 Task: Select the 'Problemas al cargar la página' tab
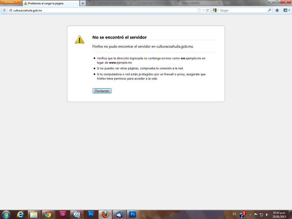click(x=49, y=3)
